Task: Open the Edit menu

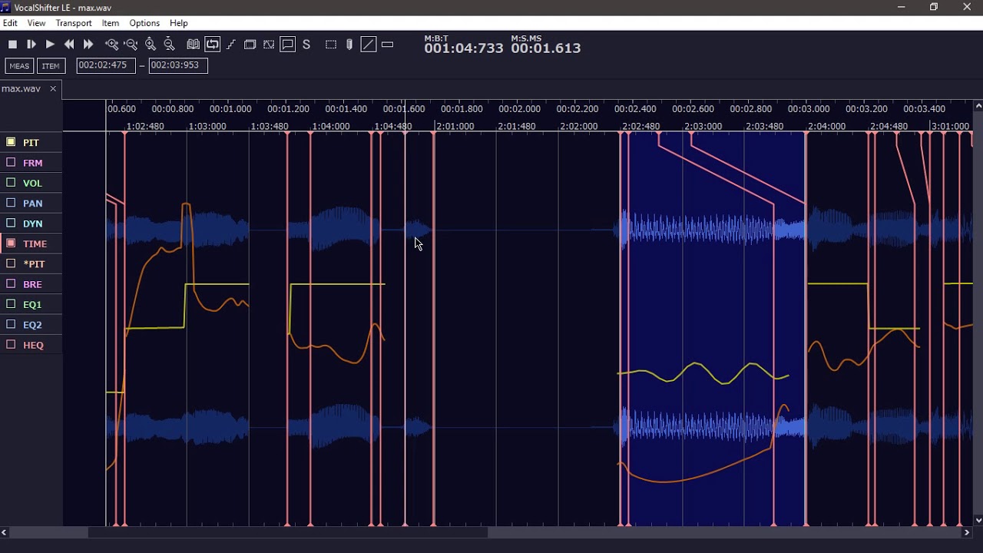Action: [x=10, y=23]
